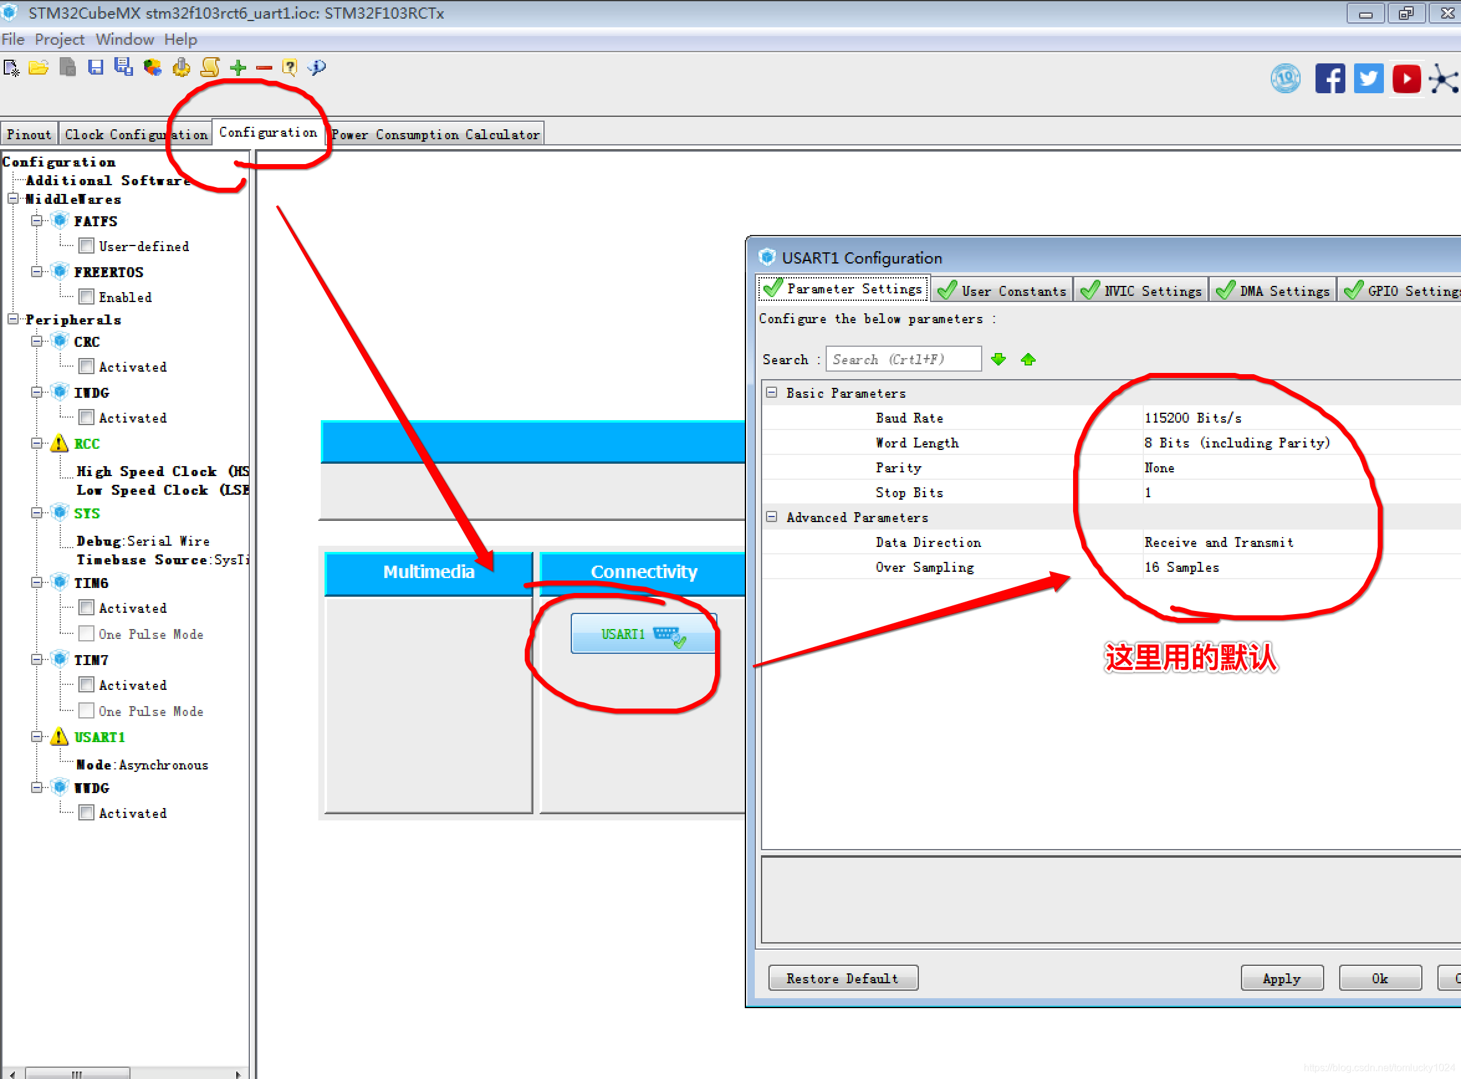Screen dimensions: 1461x1079
Task: Click green down arrow next to search
Action: 998,359
